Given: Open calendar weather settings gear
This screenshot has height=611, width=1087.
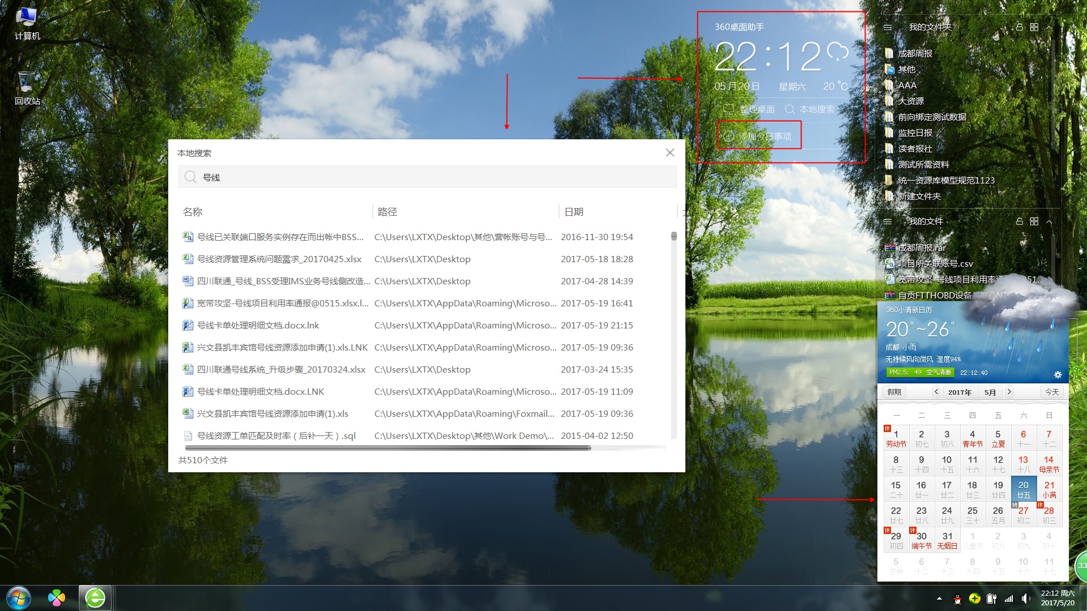Looking at the screenshot, I should click(x=1057, y=374).
